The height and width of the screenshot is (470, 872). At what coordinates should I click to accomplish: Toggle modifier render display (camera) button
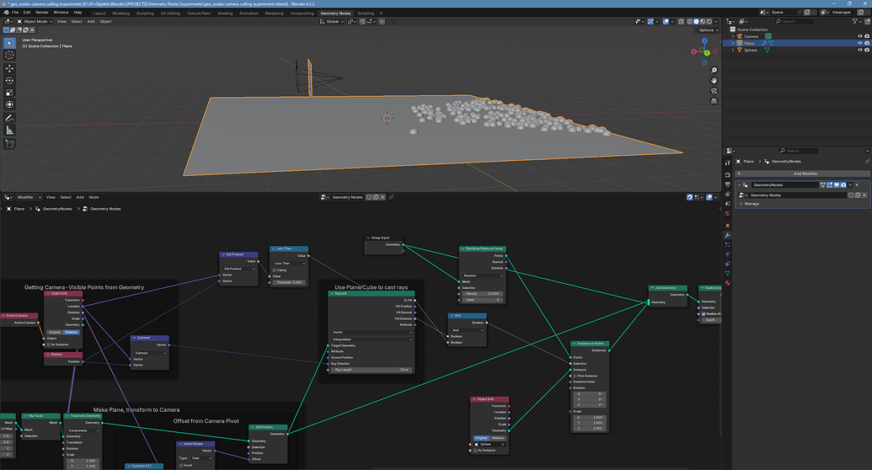pyautogui.click(x=843, y=184)
